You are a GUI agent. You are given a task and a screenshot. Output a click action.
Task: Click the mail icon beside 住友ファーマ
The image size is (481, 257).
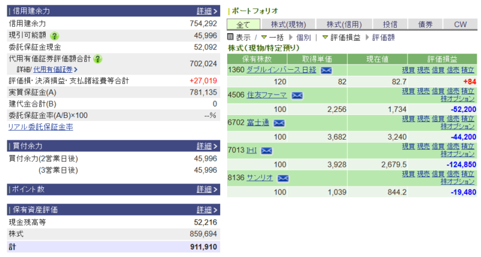(x=297, y=96)
